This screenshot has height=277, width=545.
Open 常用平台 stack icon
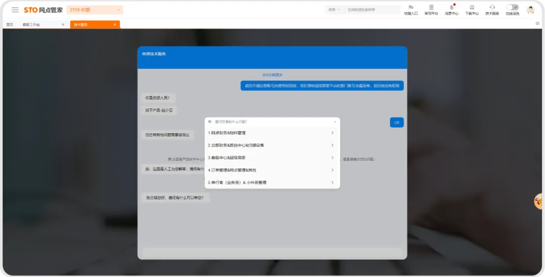pos(431,10)
